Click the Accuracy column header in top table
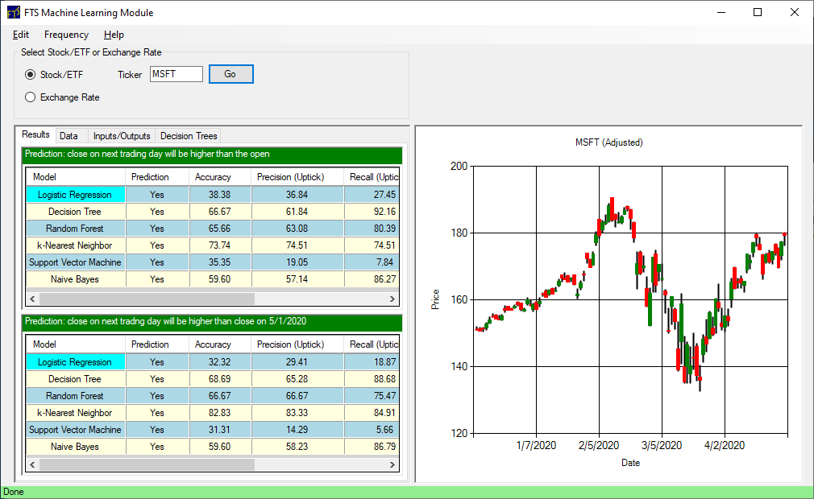This screenshot has width=814, height=499. [213, 177]
